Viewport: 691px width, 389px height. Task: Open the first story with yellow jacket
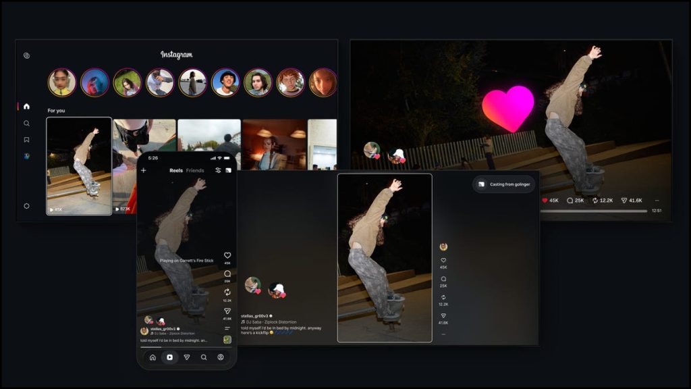62,82
